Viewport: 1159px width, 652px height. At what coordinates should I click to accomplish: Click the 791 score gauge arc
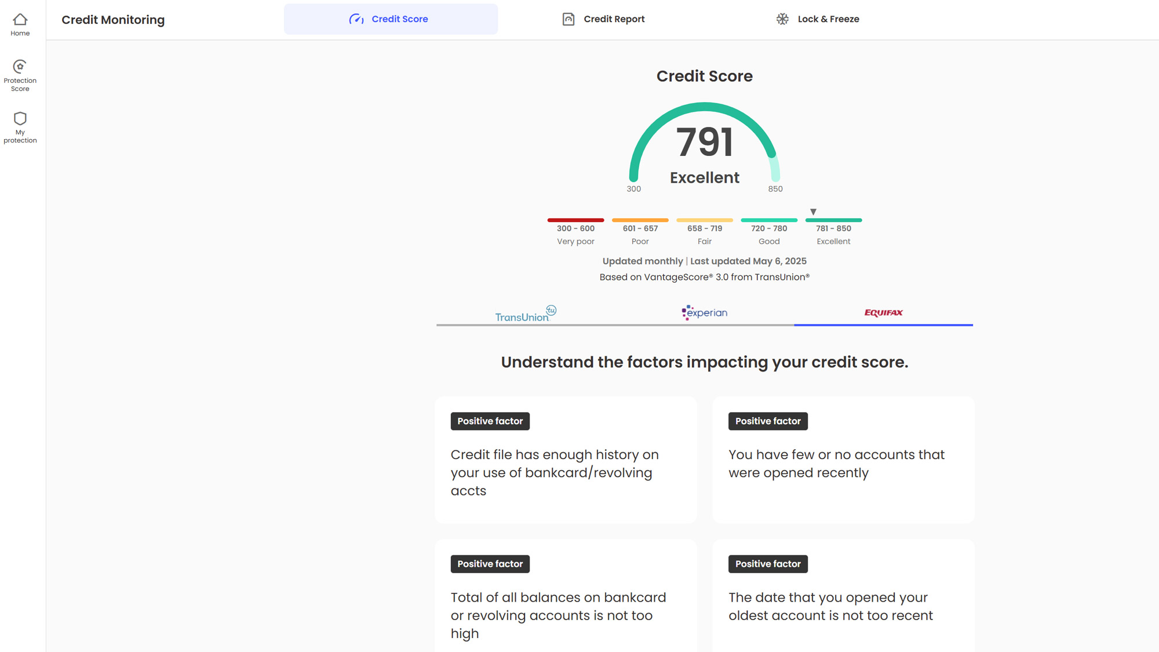tap(704, 107)
